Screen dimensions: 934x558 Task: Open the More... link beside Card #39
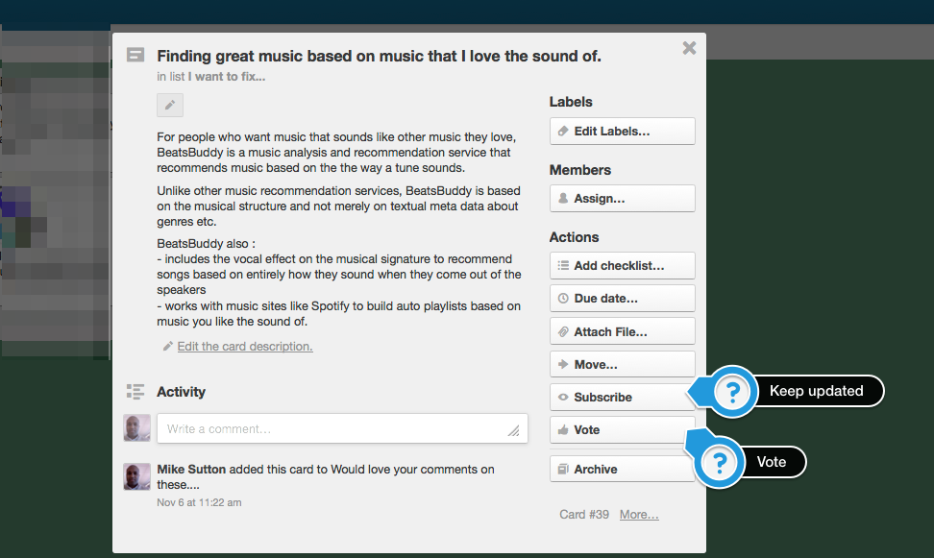(x=639, y=515)
